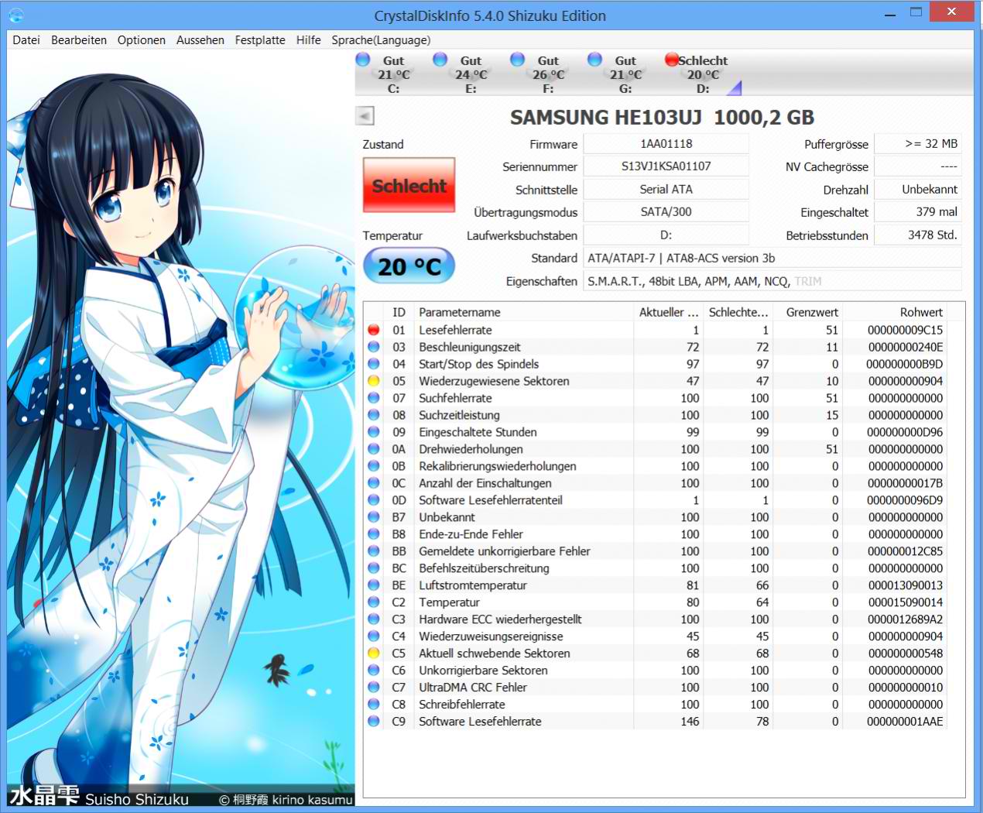
Task: Open the Datei menu
Action: point(26,40)
